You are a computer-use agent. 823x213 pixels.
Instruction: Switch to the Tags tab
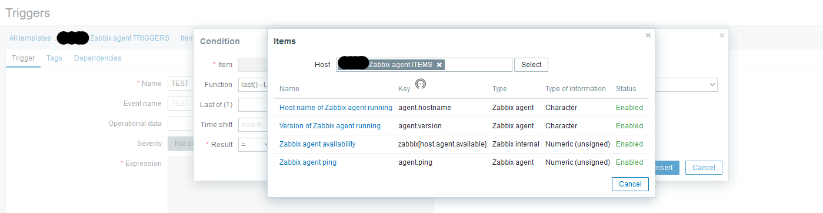tap(55, 58)
